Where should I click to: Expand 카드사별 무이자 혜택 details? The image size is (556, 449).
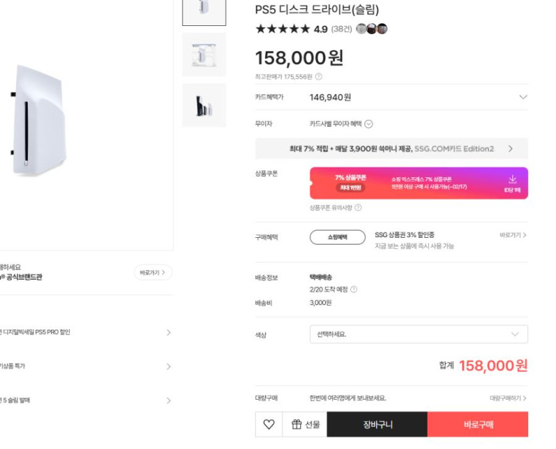369,124
